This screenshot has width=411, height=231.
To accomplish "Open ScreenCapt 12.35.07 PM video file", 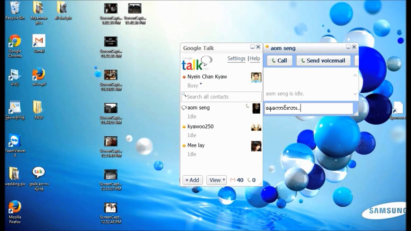I will pyautogui.click(x=111, y=180).
